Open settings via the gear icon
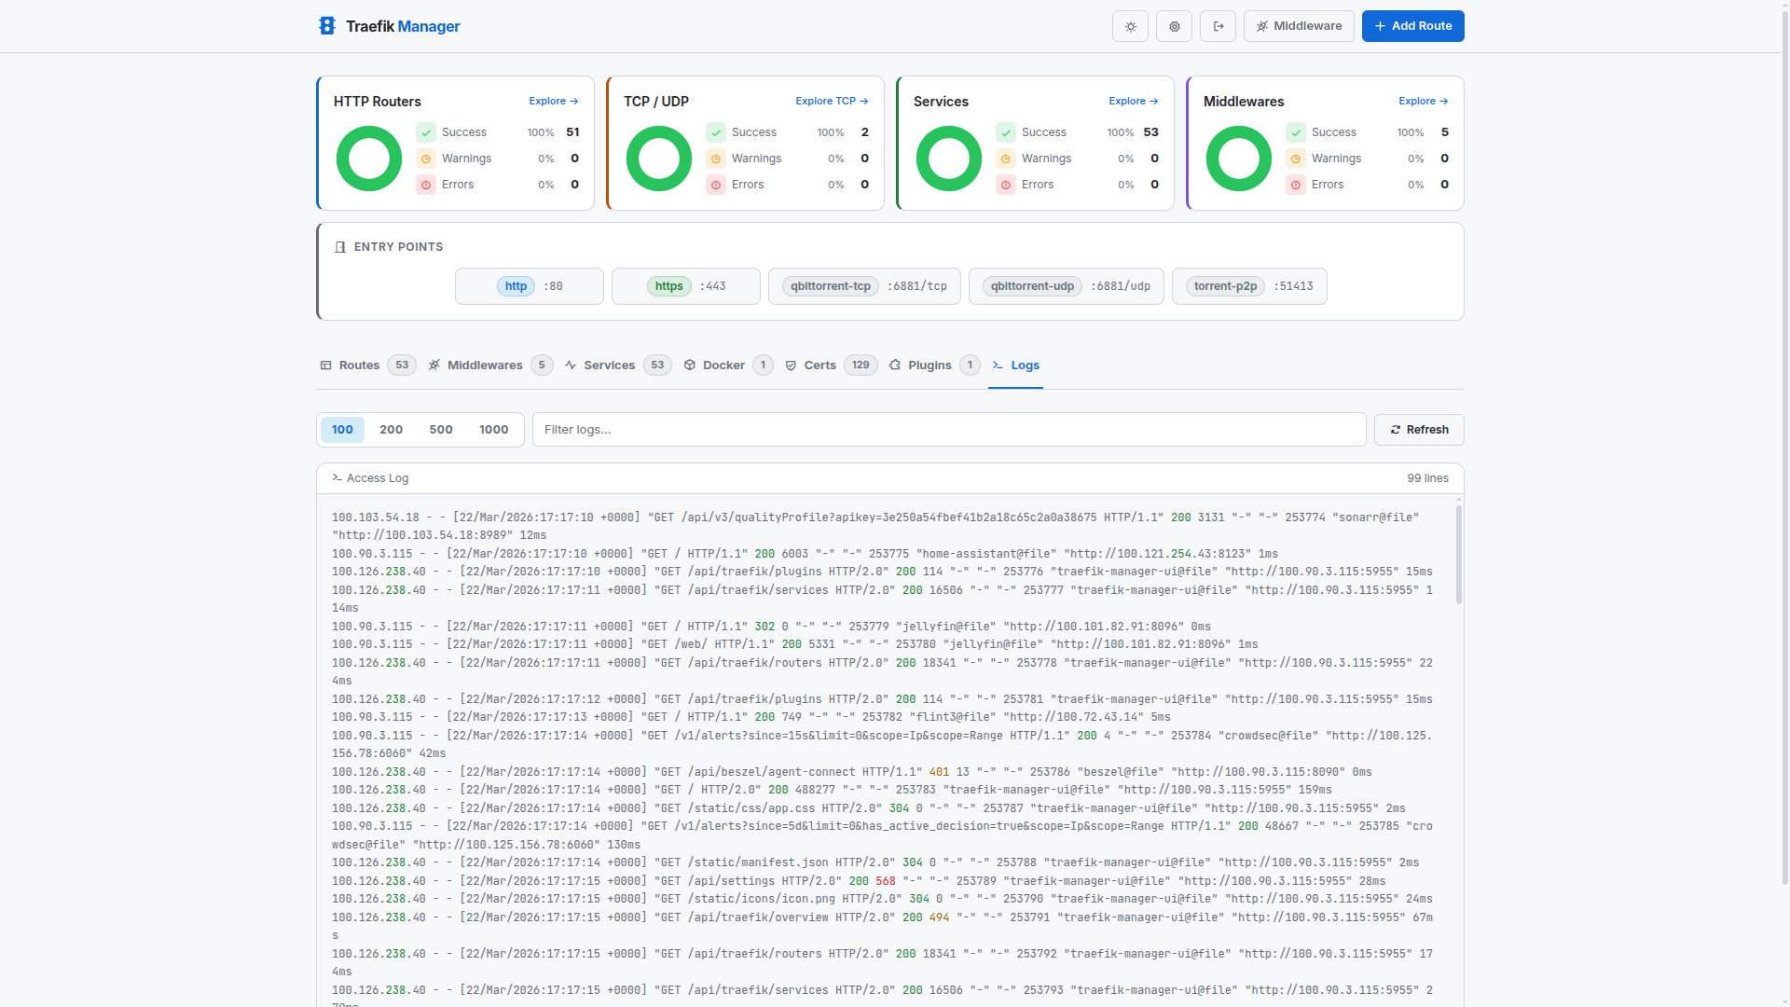 click(x=1174, y=26)
